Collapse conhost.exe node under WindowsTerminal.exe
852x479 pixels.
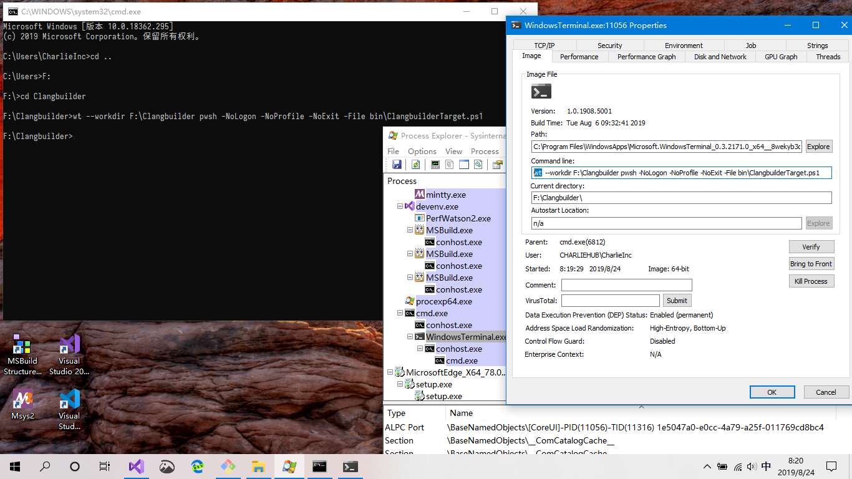point(420,349)
